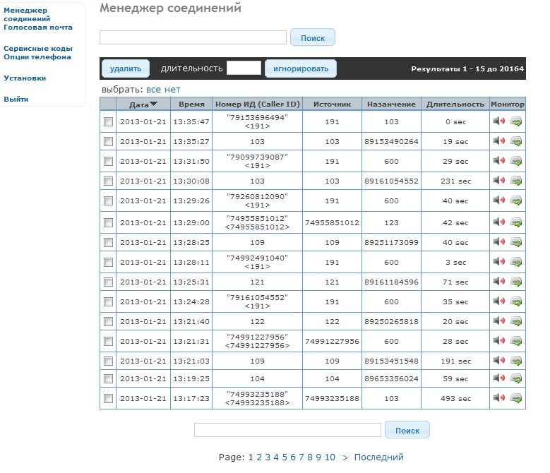Play the speaker icon for the 231 sec call
This screenshot has height=473, width=550.
499,181
